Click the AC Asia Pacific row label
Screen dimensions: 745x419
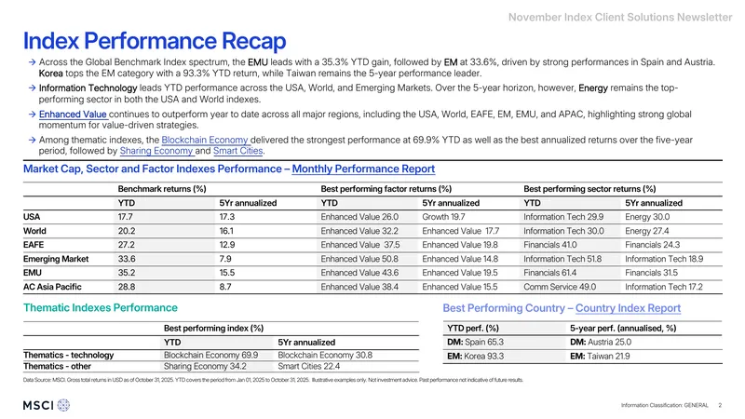[52, 287]
